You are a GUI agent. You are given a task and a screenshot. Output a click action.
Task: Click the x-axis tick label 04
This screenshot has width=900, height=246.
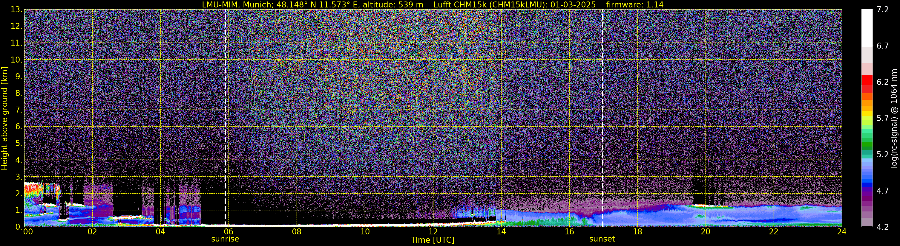[x=160, y=232]
